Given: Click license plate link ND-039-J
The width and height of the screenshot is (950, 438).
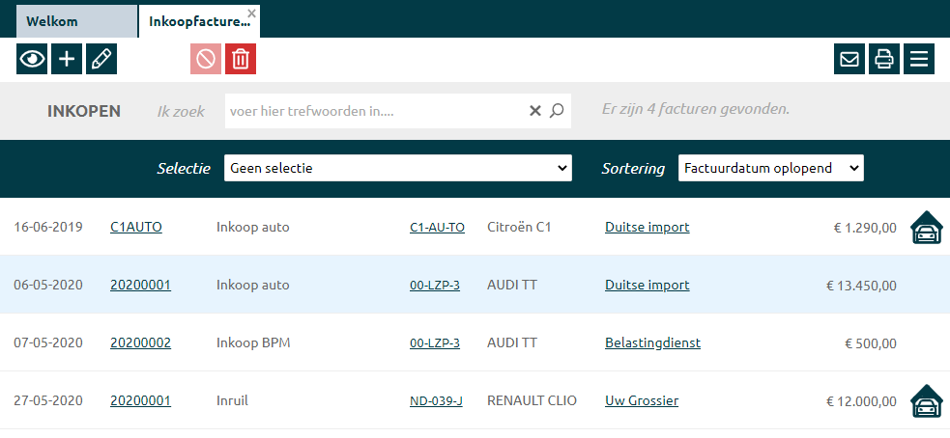Looking at the screenshot, I should 436,400.
